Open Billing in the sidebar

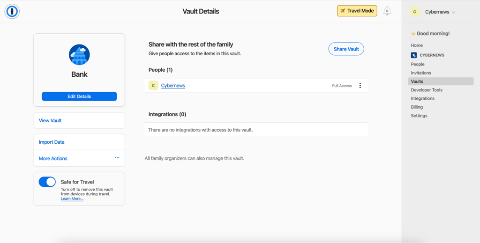[417, 107]
